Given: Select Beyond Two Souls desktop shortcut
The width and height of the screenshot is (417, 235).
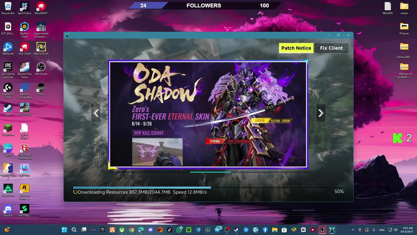Looking at the screenshot, I should pos(24,70).
